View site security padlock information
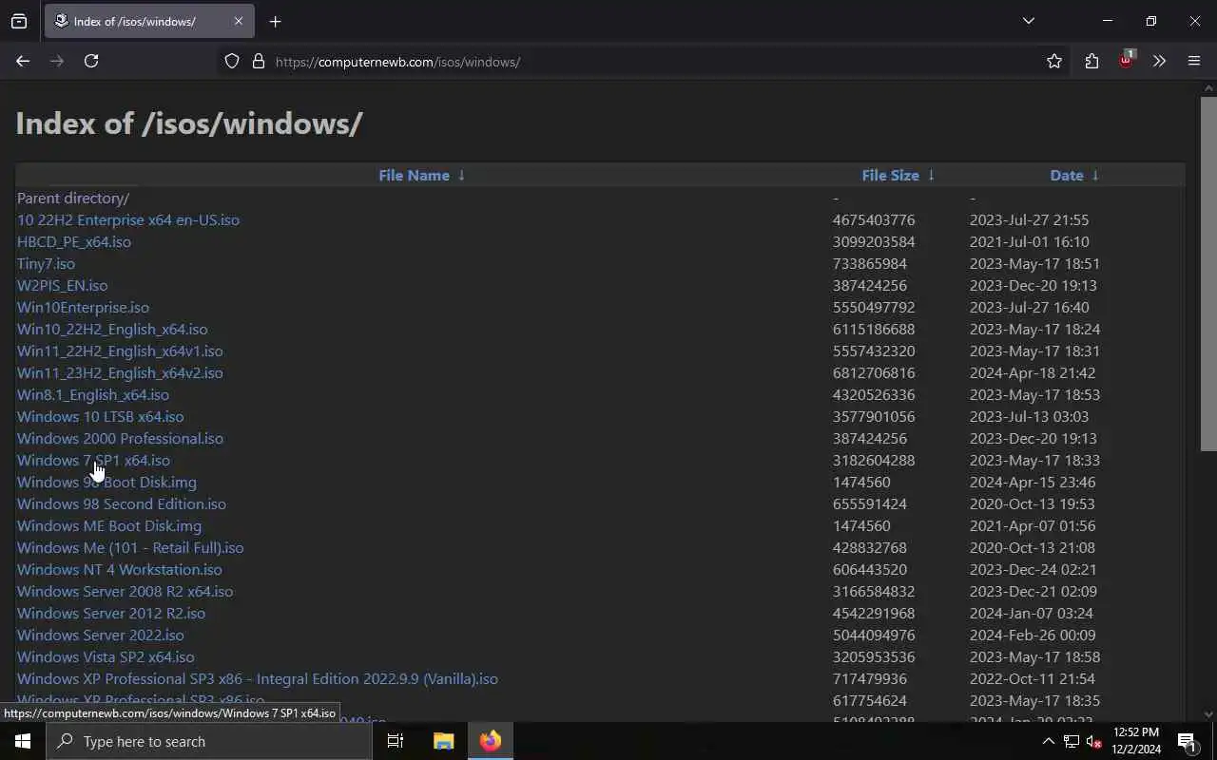 pyautogui.click(x=258, y=62)
